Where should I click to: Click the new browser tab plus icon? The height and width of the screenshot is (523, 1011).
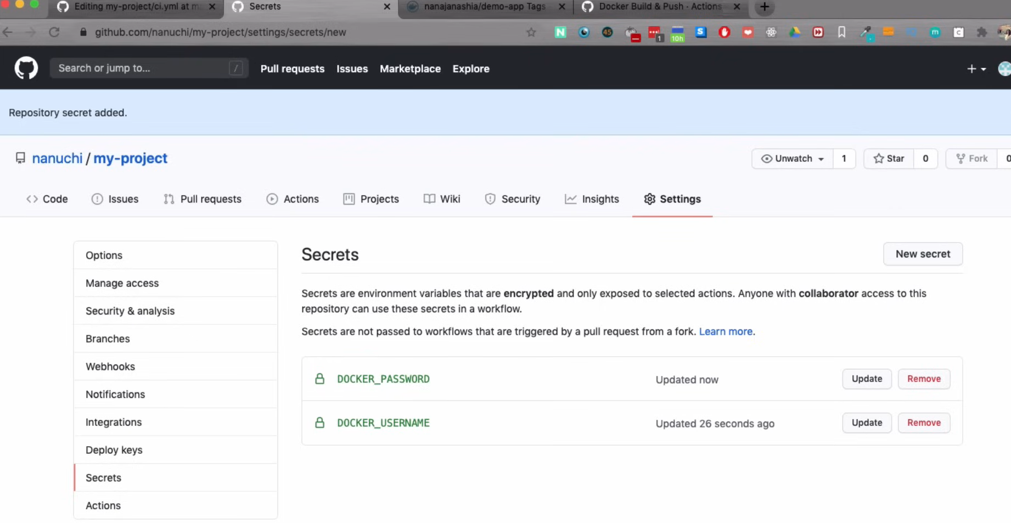click(x=764, y=7)
